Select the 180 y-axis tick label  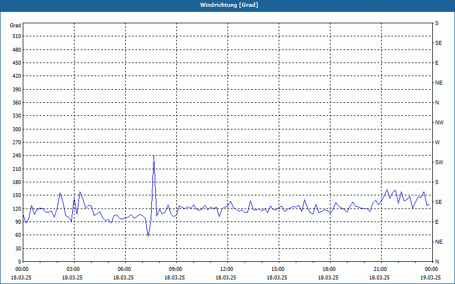(x=17, y=182)
